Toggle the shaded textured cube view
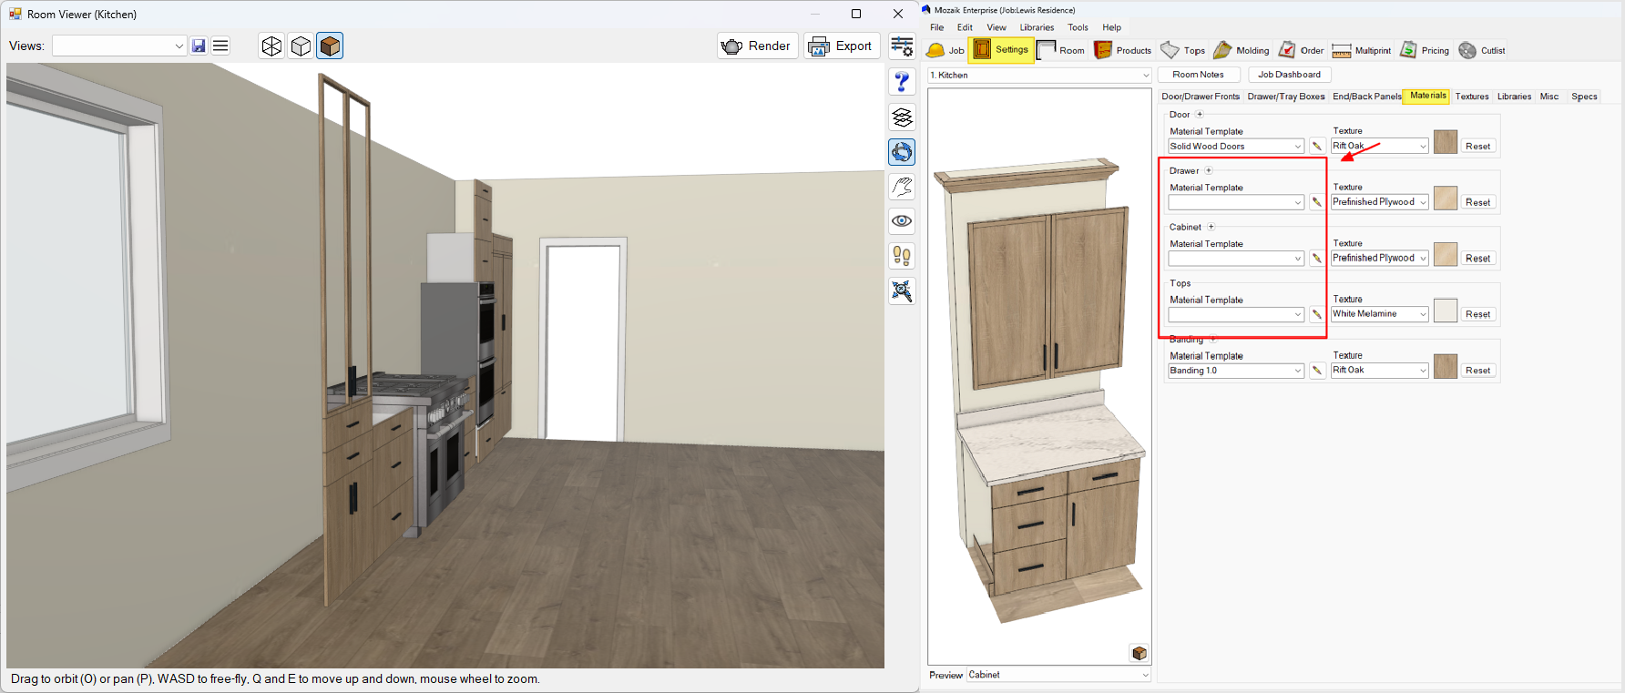The image size is (1625, 693). [x=330, y=46]
